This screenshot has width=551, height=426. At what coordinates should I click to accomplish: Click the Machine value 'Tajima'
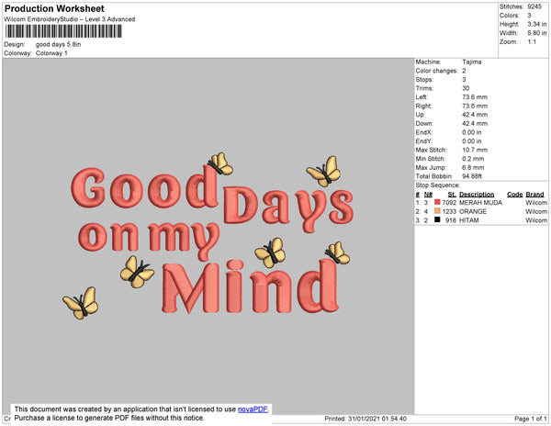(x=472, y=62)
